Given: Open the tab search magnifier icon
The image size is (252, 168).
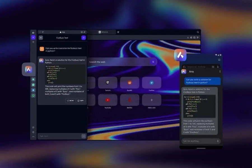Looking at the screenshot, I should pos(198,32).
